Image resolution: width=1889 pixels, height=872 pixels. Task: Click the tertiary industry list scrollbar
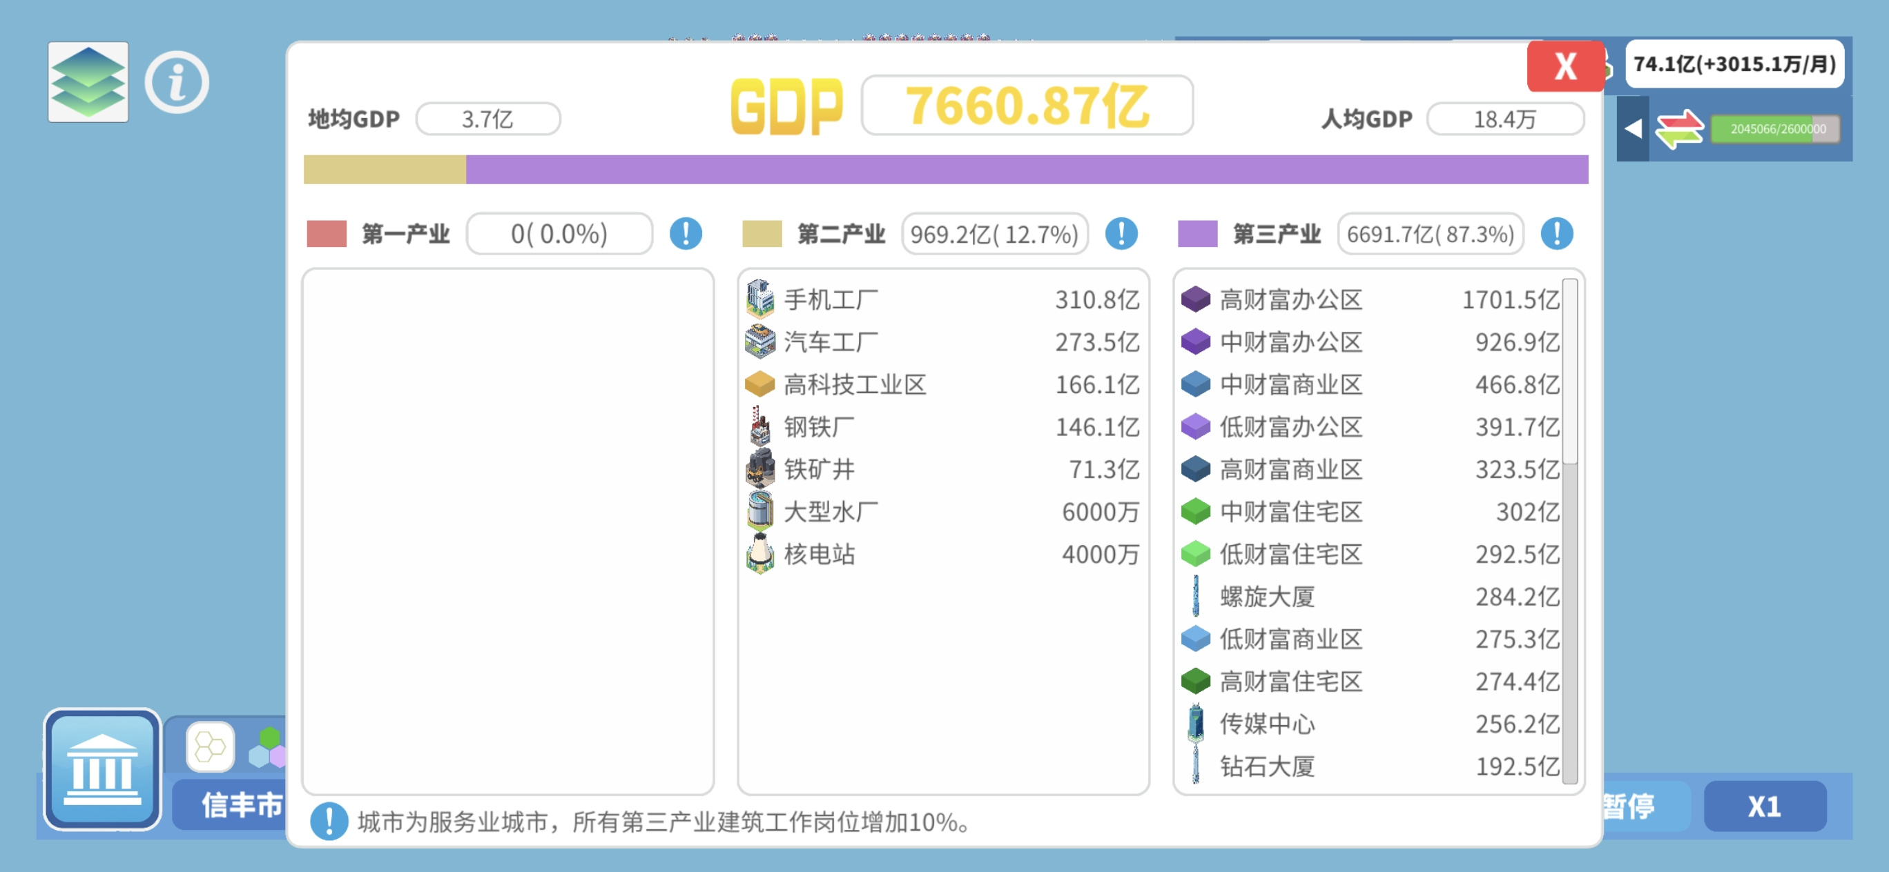coord(1569,531)
